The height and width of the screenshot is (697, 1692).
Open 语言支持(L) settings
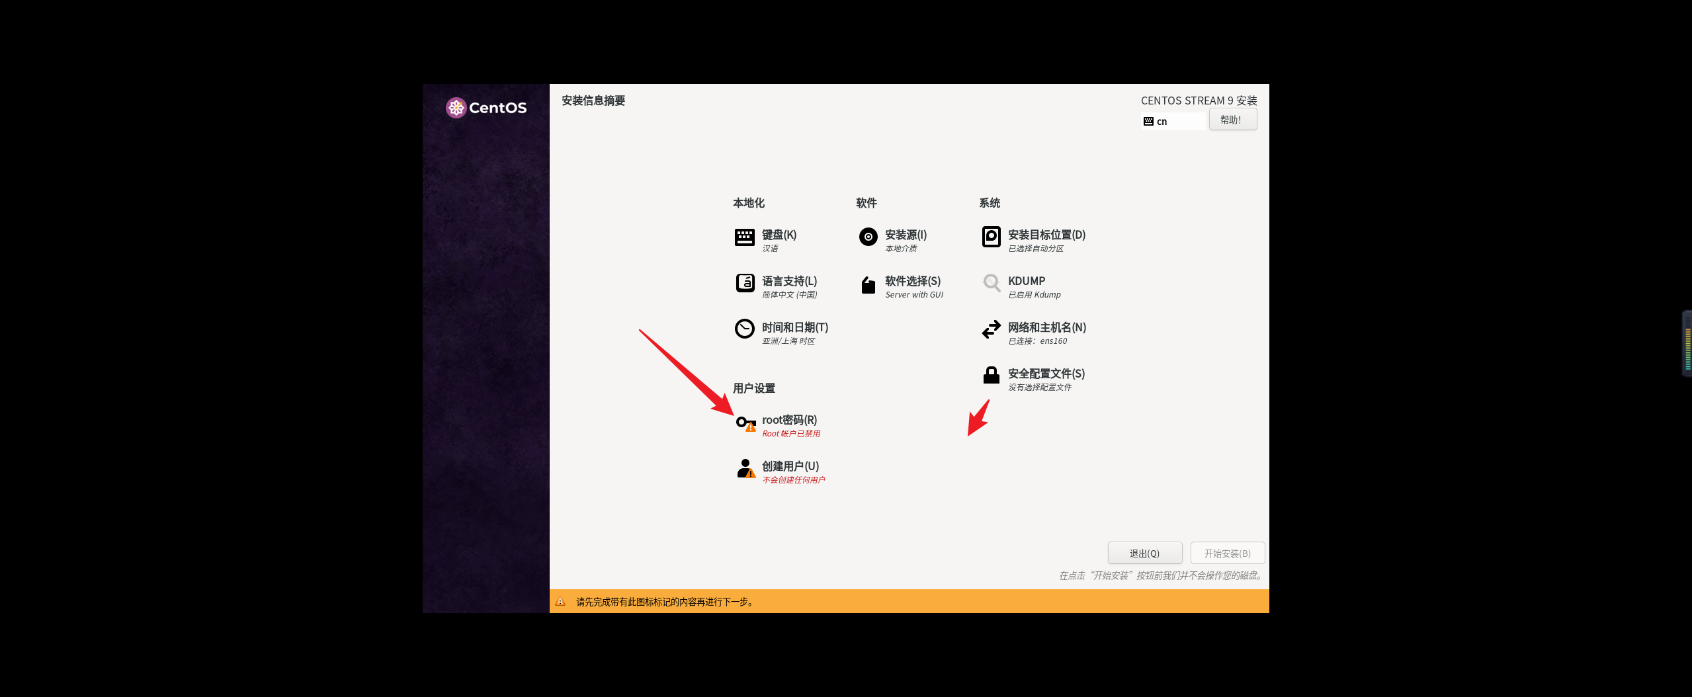789,281
